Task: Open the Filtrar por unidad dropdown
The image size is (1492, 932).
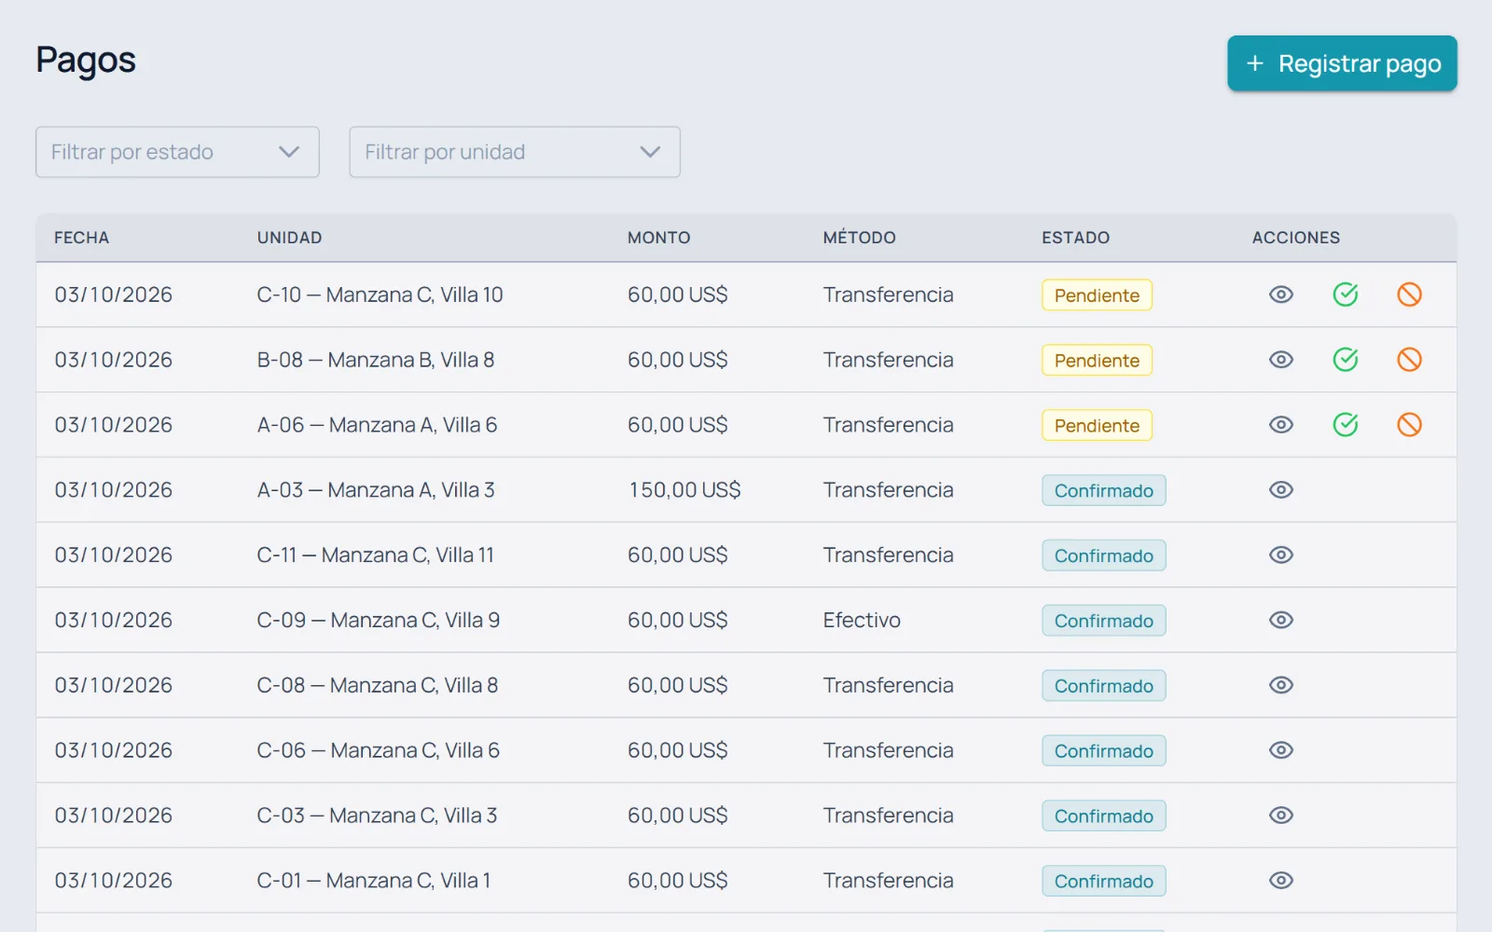Action: [x=515, y=152]
